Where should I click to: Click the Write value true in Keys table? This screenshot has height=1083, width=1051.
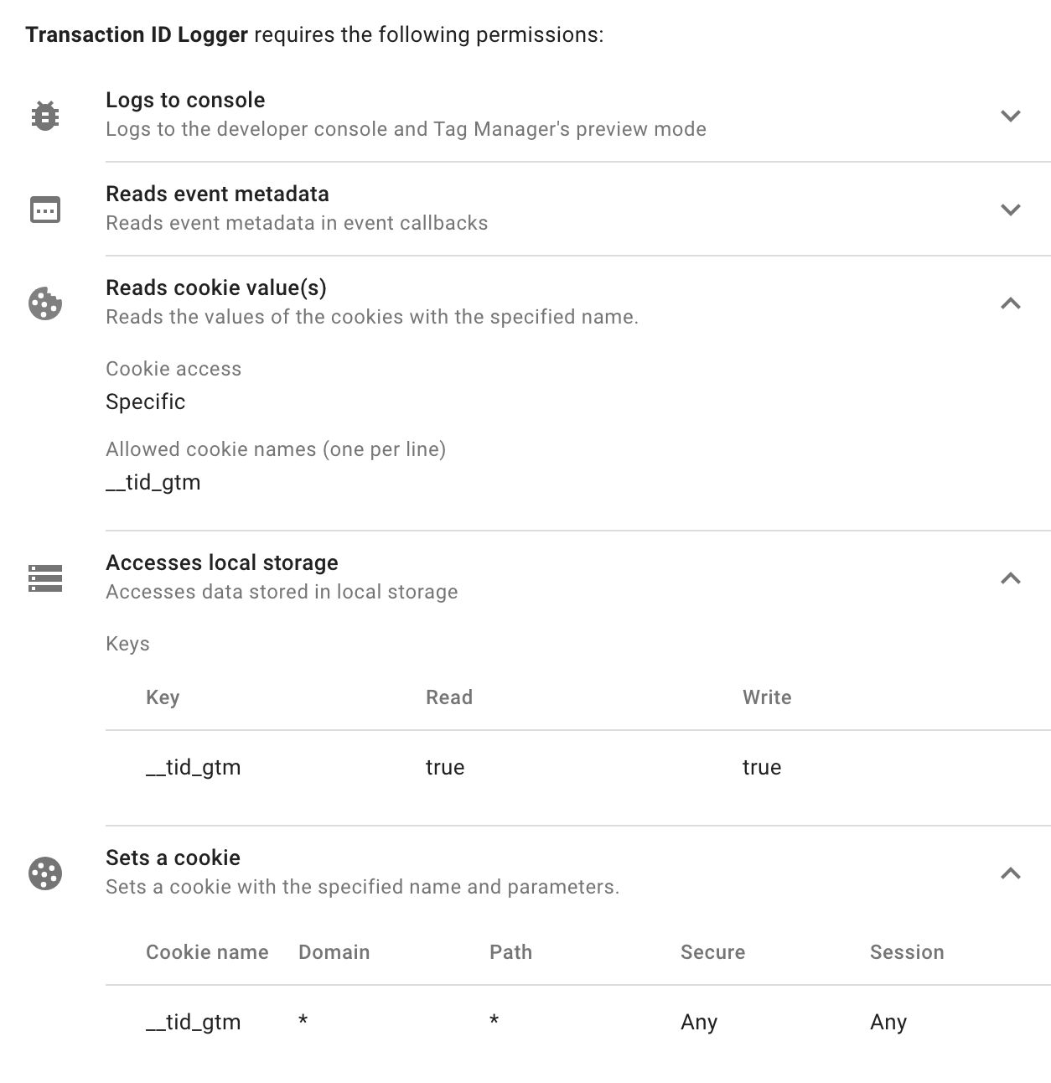762,768
